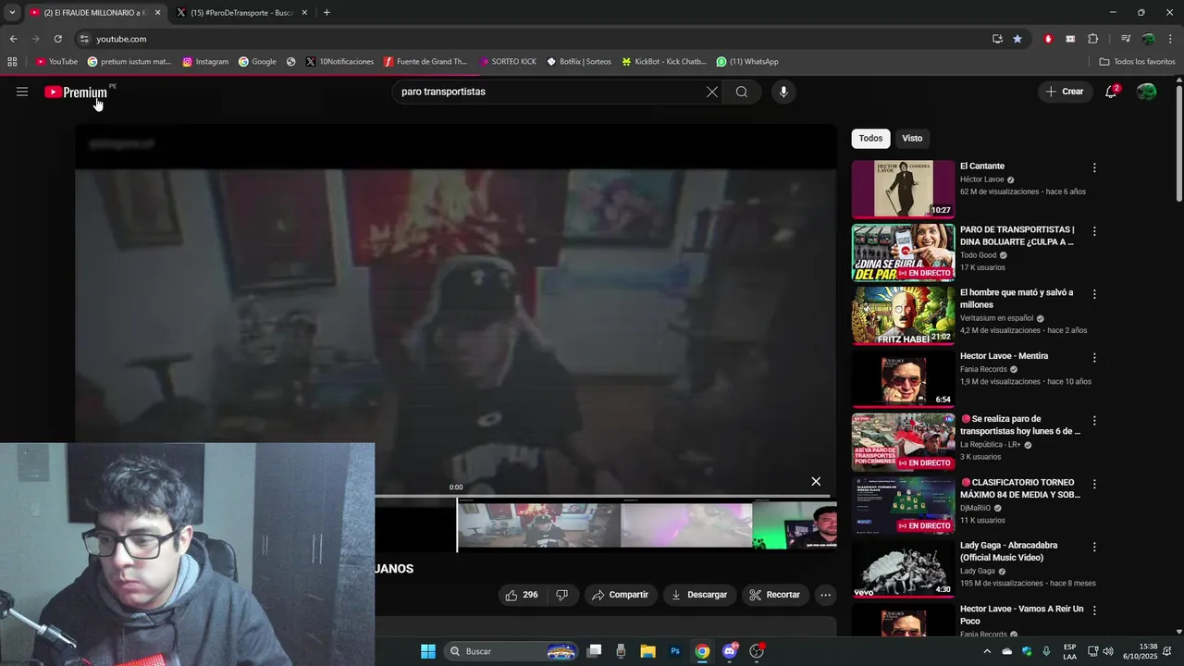The width and height of the screenshot is (1184, 666).
Task: Open YouTube account avatar menu
Action: click(1146, 92)
